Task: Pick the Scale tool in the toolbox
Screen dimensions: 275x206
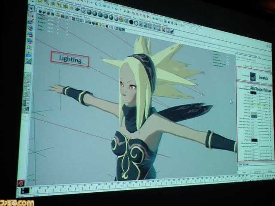Action: coord(30,41)
